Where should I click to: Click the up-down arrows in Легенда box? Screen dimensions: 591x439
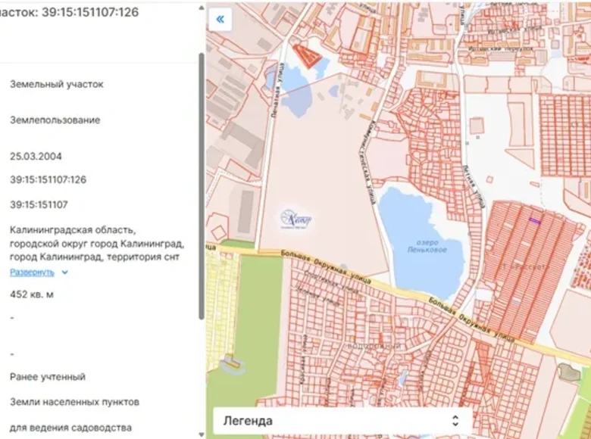(x=455, y=420)
